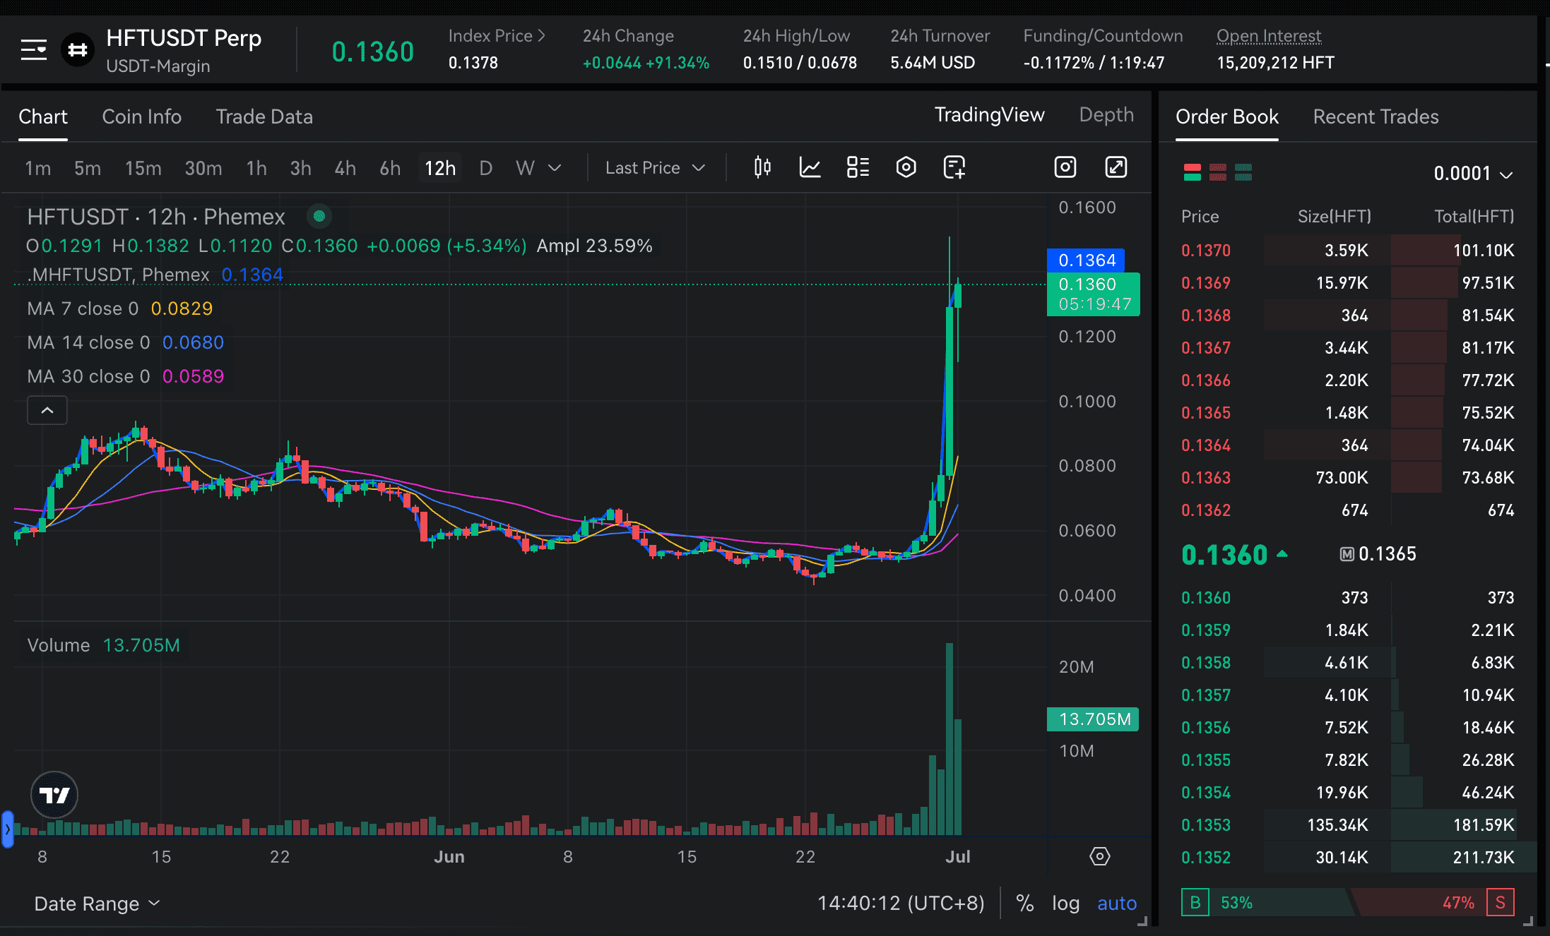Open the Coin Info tab
Screen dimensions: 1550x936
point(141,116)
